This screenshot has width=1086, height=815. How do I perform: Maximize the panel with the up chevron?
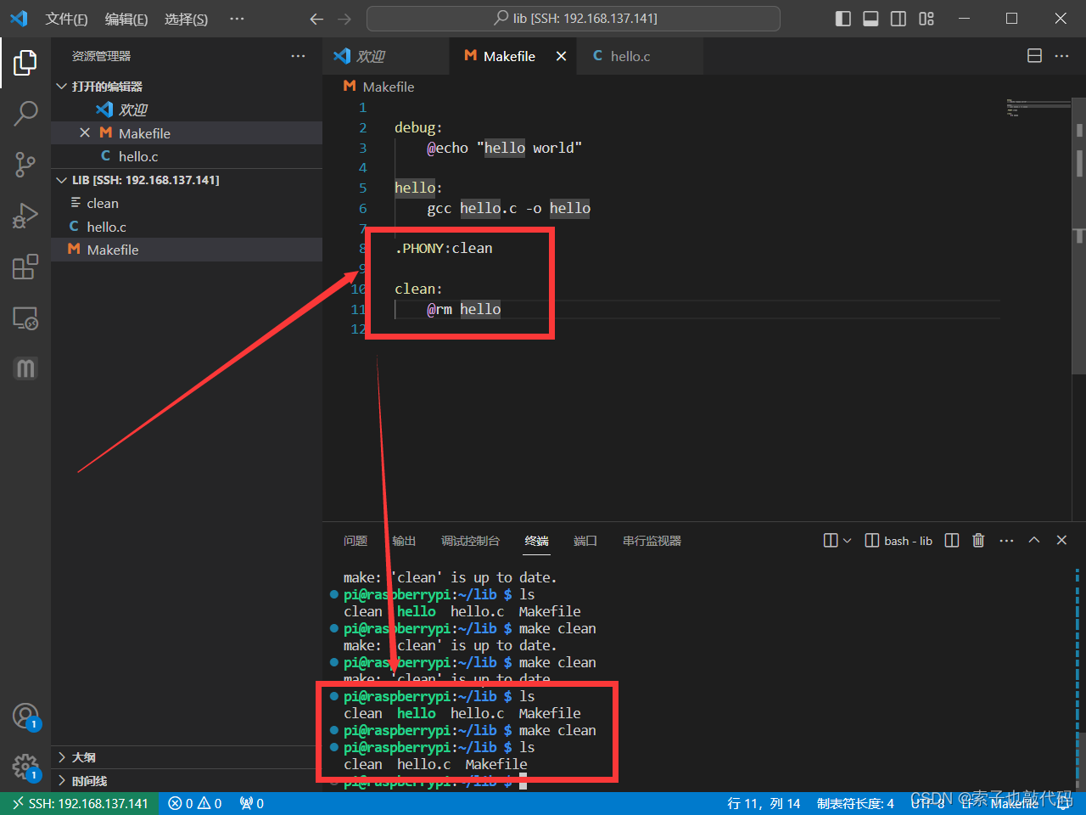(x=1034, y=540)
